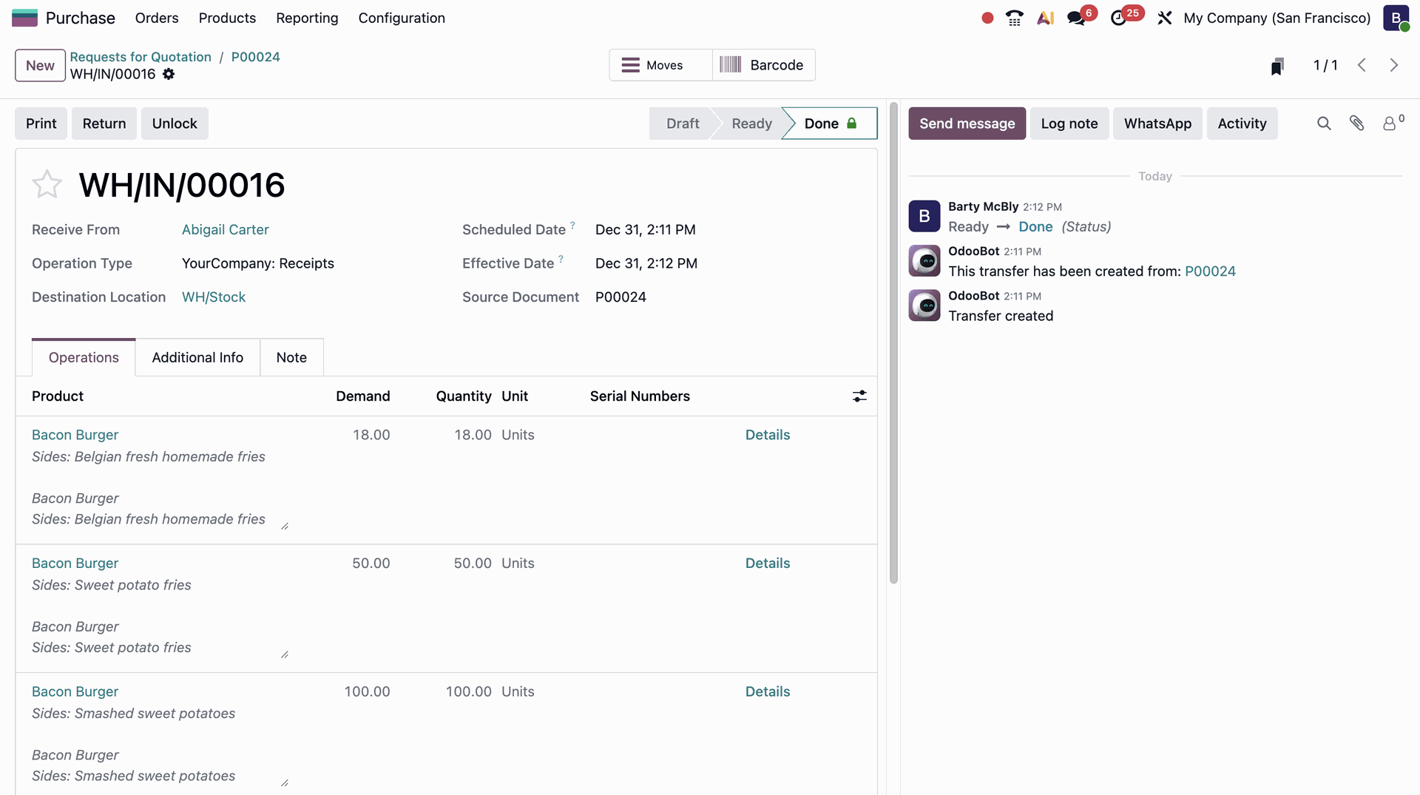Open the Purchase apps menu grid icon
The width and height of the screenshot is (1420, 795).
coord(24,18)
